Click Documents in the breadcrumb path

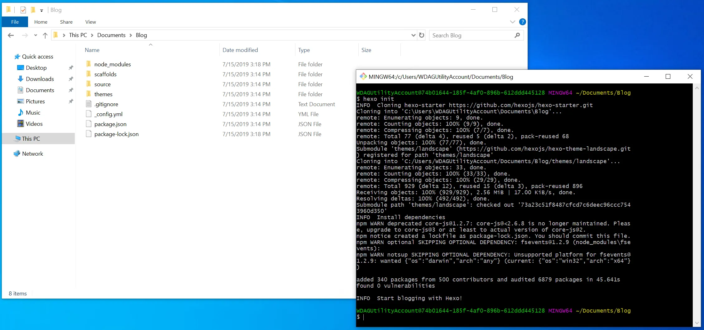[111, 35]
